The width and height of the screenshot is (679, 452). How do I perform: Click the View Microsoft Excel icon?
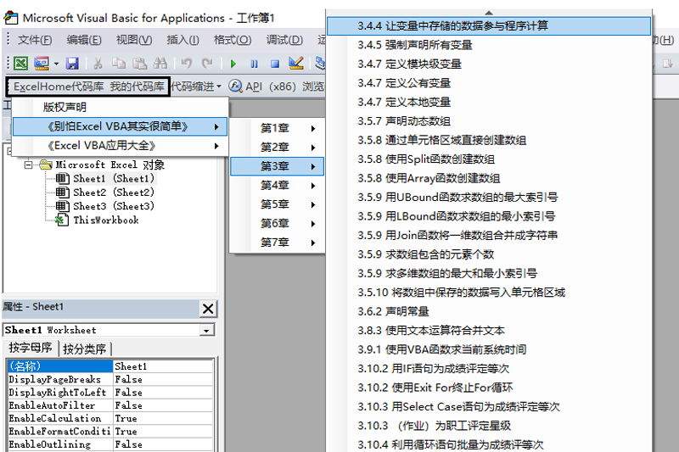[x=20, y=64]
